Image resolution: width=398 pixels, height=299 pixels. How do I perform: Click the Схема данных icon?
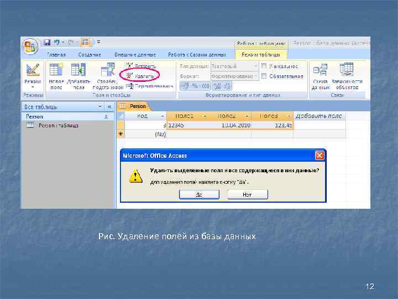point(320,69)
